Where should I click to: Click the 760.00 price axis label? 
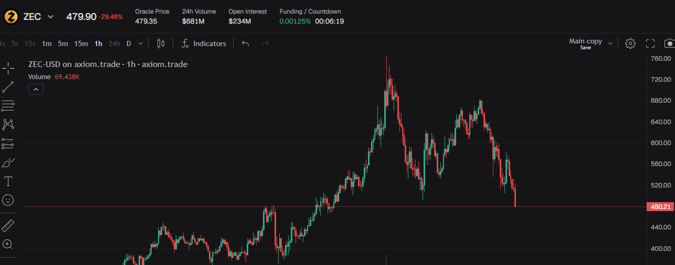click(661, 58)
